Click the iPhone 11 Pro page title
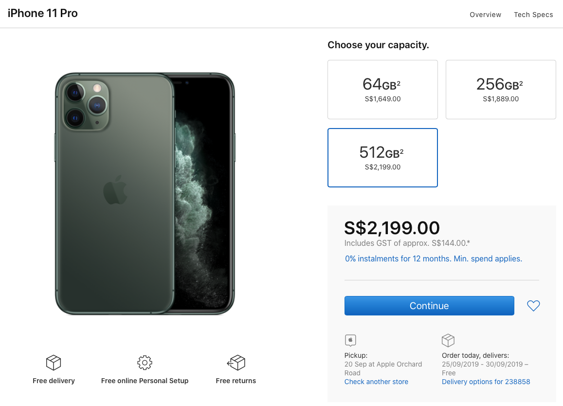Viewport: 563px width, 406px height. point(43,14)
